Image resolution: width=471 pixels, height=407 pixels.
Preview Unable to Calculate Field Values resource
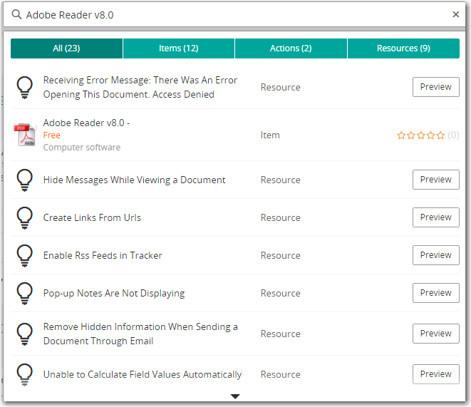pos(436,374)
